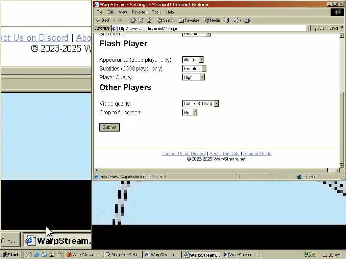
Task: Open the Edit menu
Action: (110, 12)
